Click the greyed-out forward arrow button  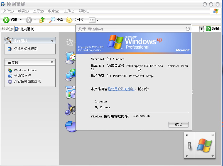29,20
